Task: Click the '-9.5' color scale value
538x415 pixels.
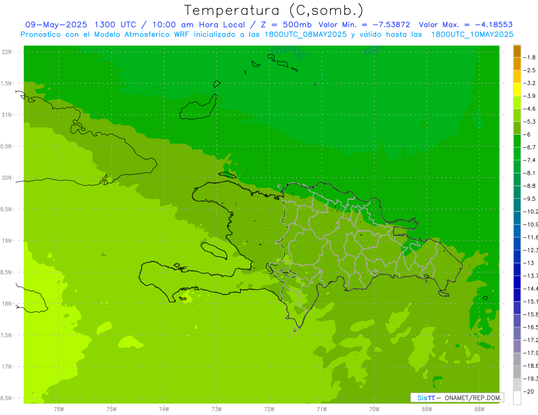Action: point(530,199)
